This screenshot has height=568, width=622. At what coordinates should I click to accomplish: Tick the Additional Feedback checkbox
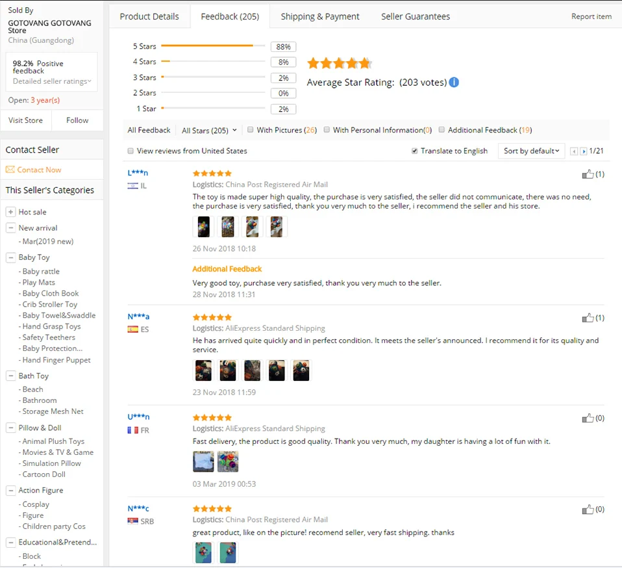(442, 130)
